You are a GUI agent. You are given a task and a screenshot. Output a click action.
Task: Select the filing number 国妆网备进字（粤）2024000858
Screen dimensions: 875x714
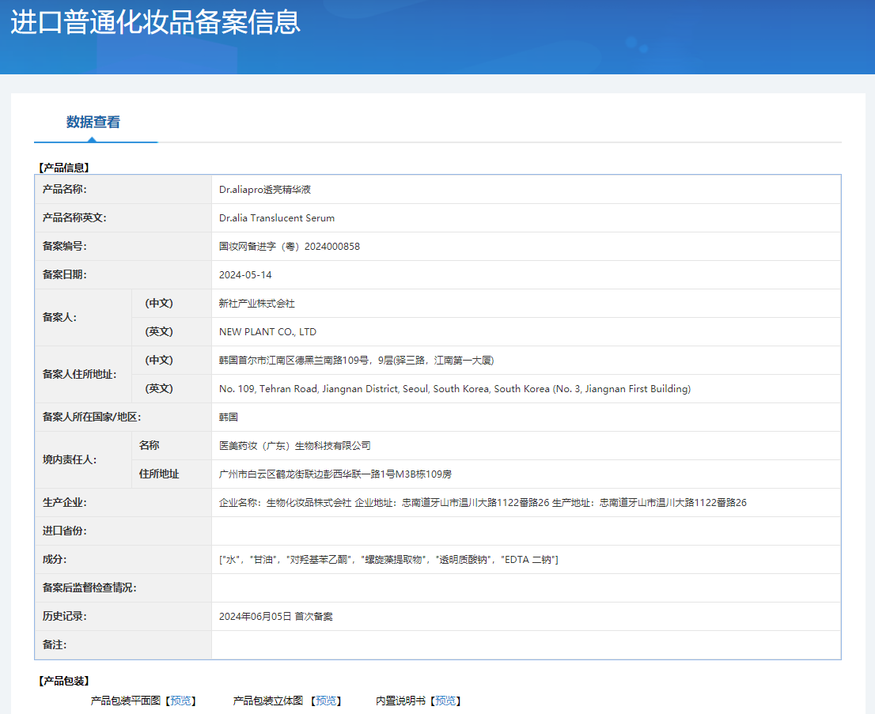click(290, 247)
